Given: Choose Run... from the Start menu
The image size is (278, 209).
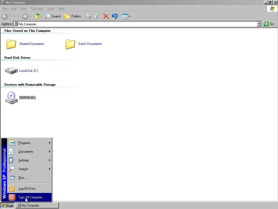Looking at the screenshot, I should [30, 178].
